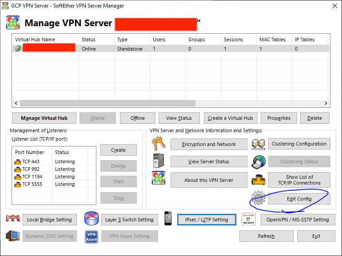
Task: Open About this VPN Server
Action: (x=209, y=180)
